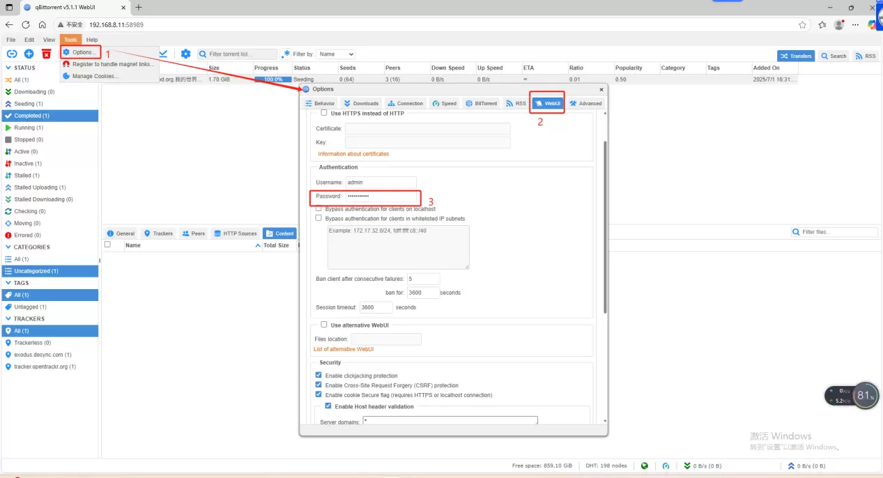Click the red delete torrent icon

[x=46, y=54]
